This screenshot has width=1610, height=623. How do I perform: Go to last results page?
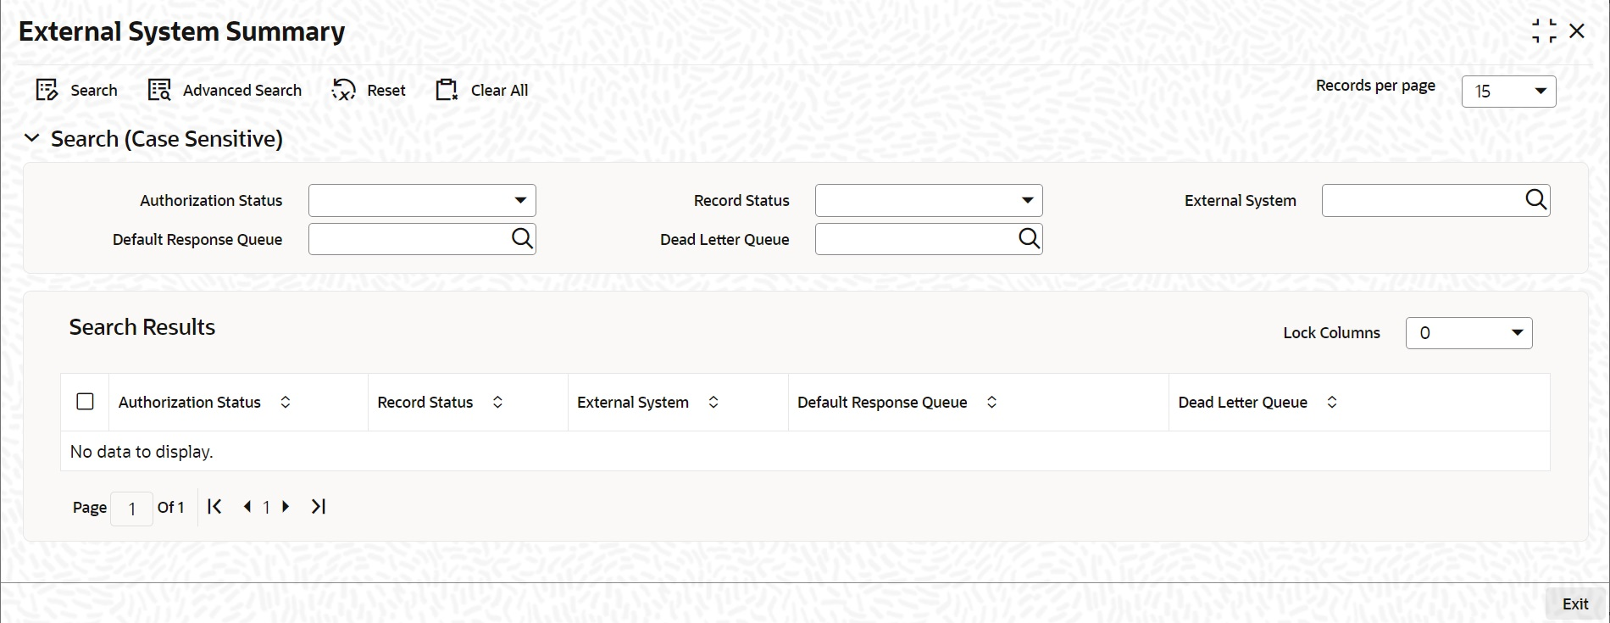point(319,507)
